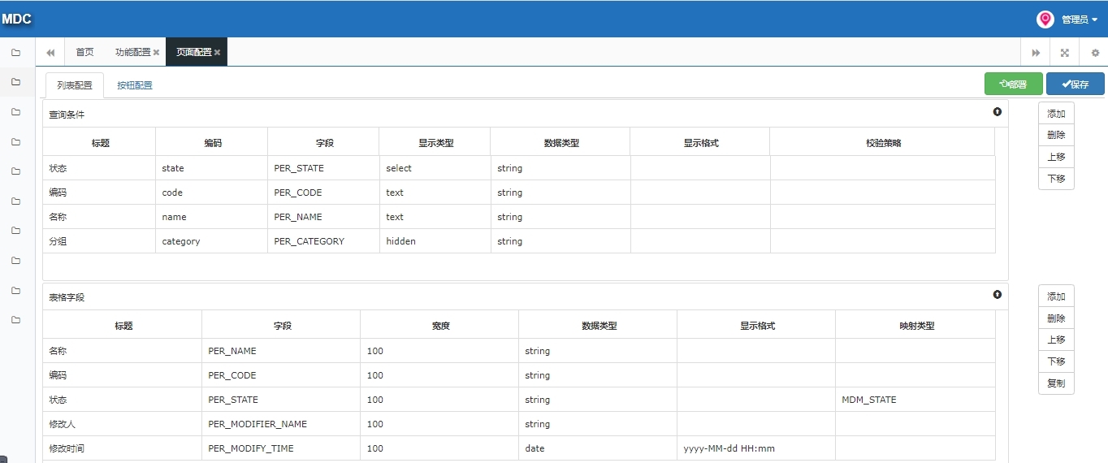The width and height of the screenshot is (1108, 463).
Task: Click the 校验策略 column header
Action: click(883, 142)
